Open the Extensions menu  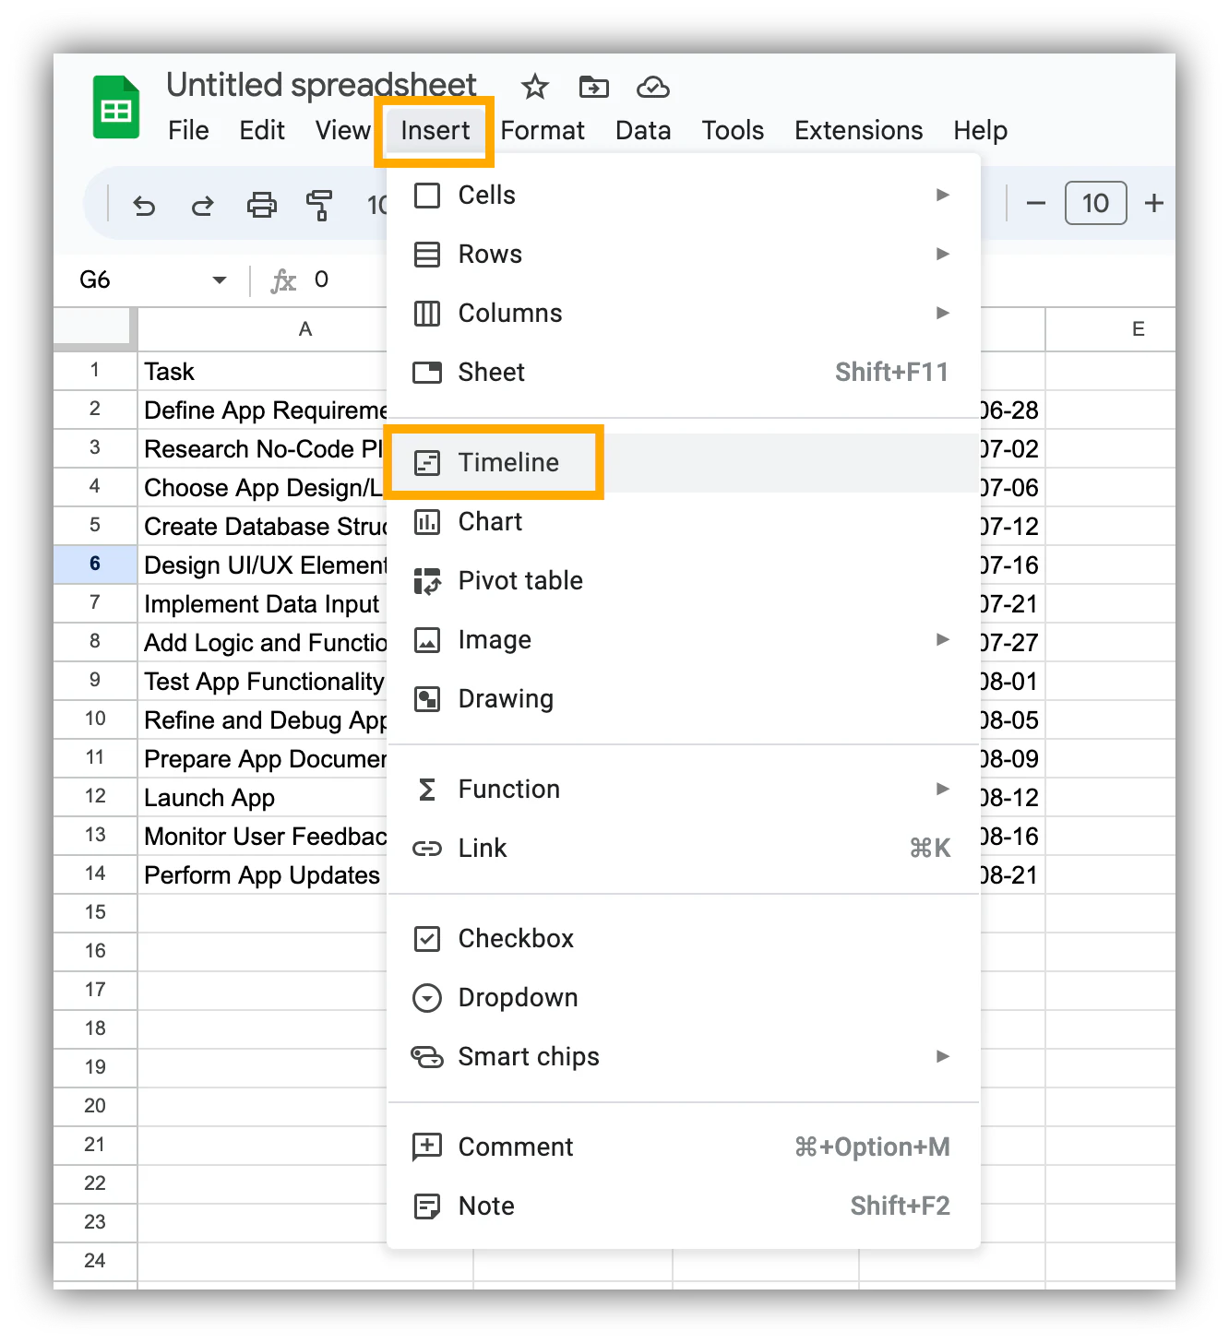858,131
